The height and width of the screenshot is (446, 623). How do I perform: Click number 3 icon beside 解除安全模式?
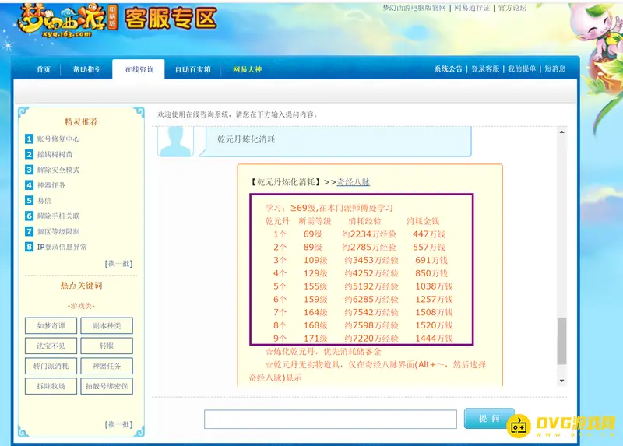click(29, 170)
